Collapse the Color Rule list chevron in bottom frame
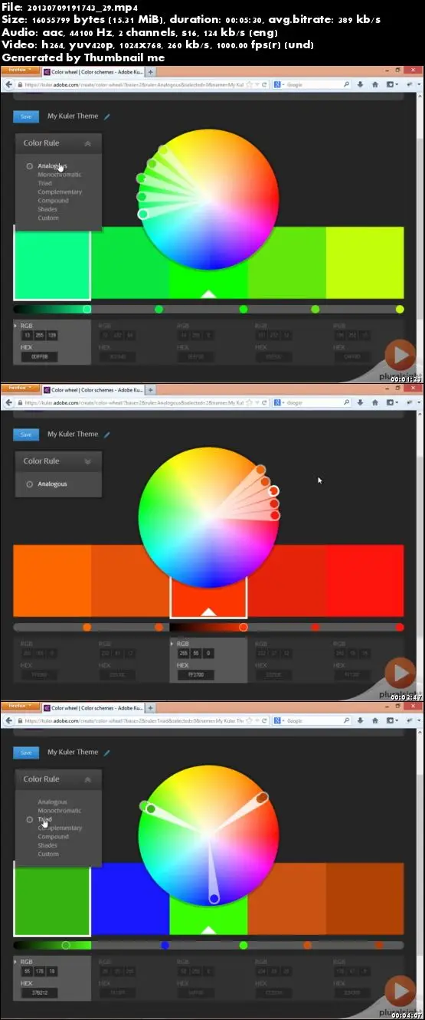Viewport: 425px width, 1020px height. click(88, 779)
